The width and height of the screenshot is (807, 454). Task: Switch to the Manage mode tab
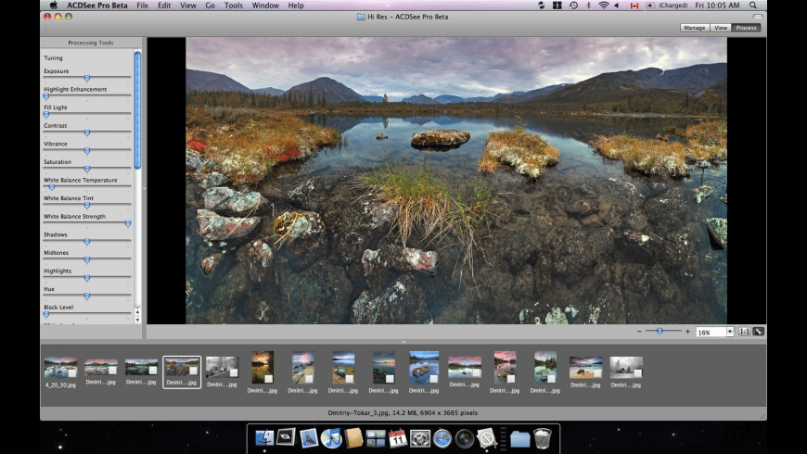[x=694, y=28]
